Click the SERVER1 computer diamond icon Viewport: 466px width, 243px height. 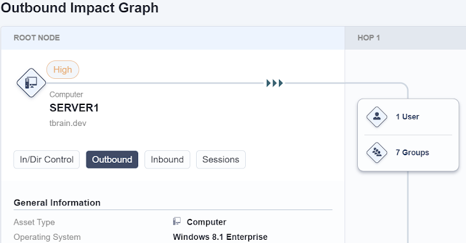coord(31,83)
